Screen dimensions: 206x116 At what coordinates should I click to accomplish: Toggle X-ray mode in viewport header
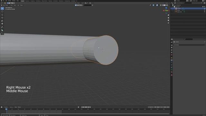(x=161, y=5)
